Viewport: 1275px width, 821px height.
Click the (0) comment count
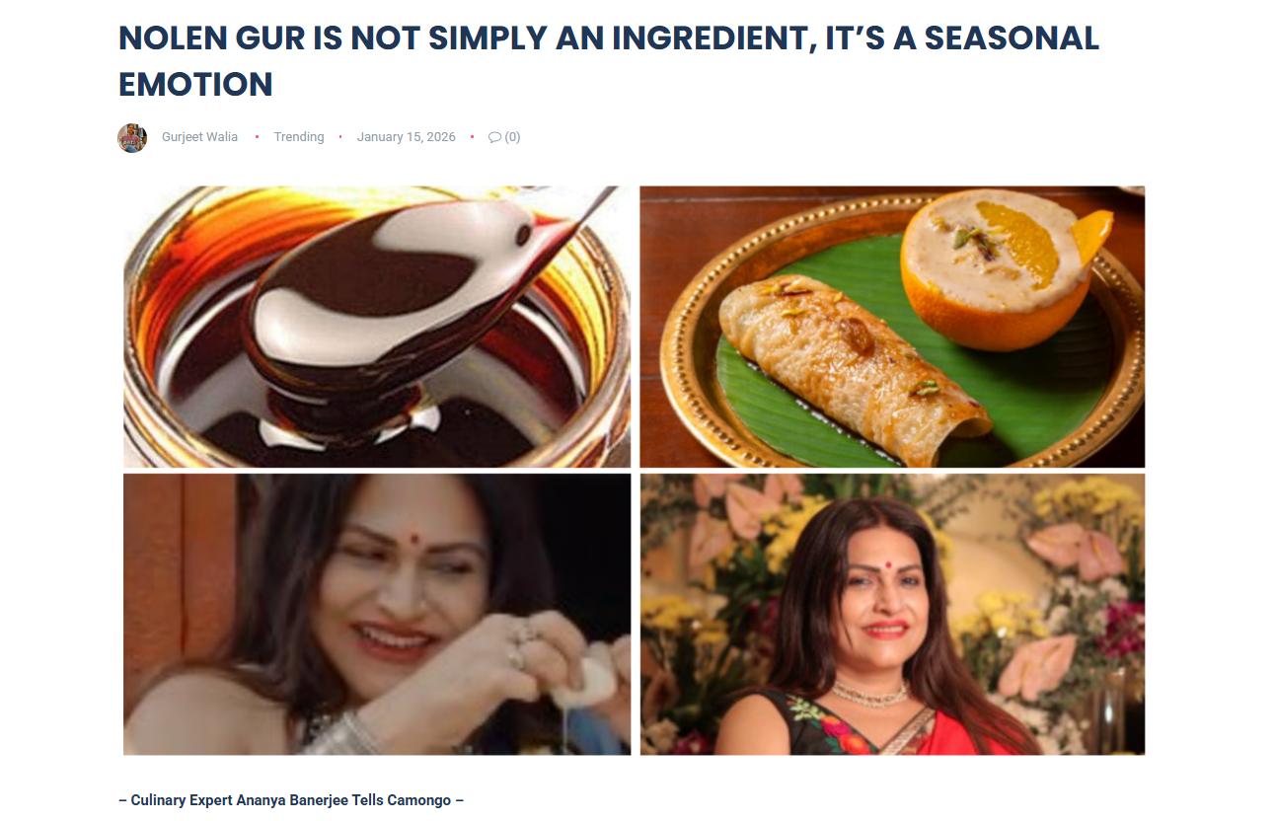(512, 137)
